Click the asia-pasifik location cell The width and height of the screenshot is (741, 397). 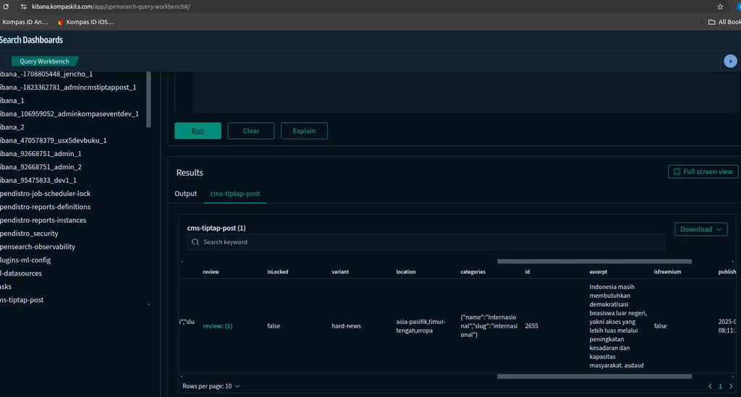click(420, 325)
